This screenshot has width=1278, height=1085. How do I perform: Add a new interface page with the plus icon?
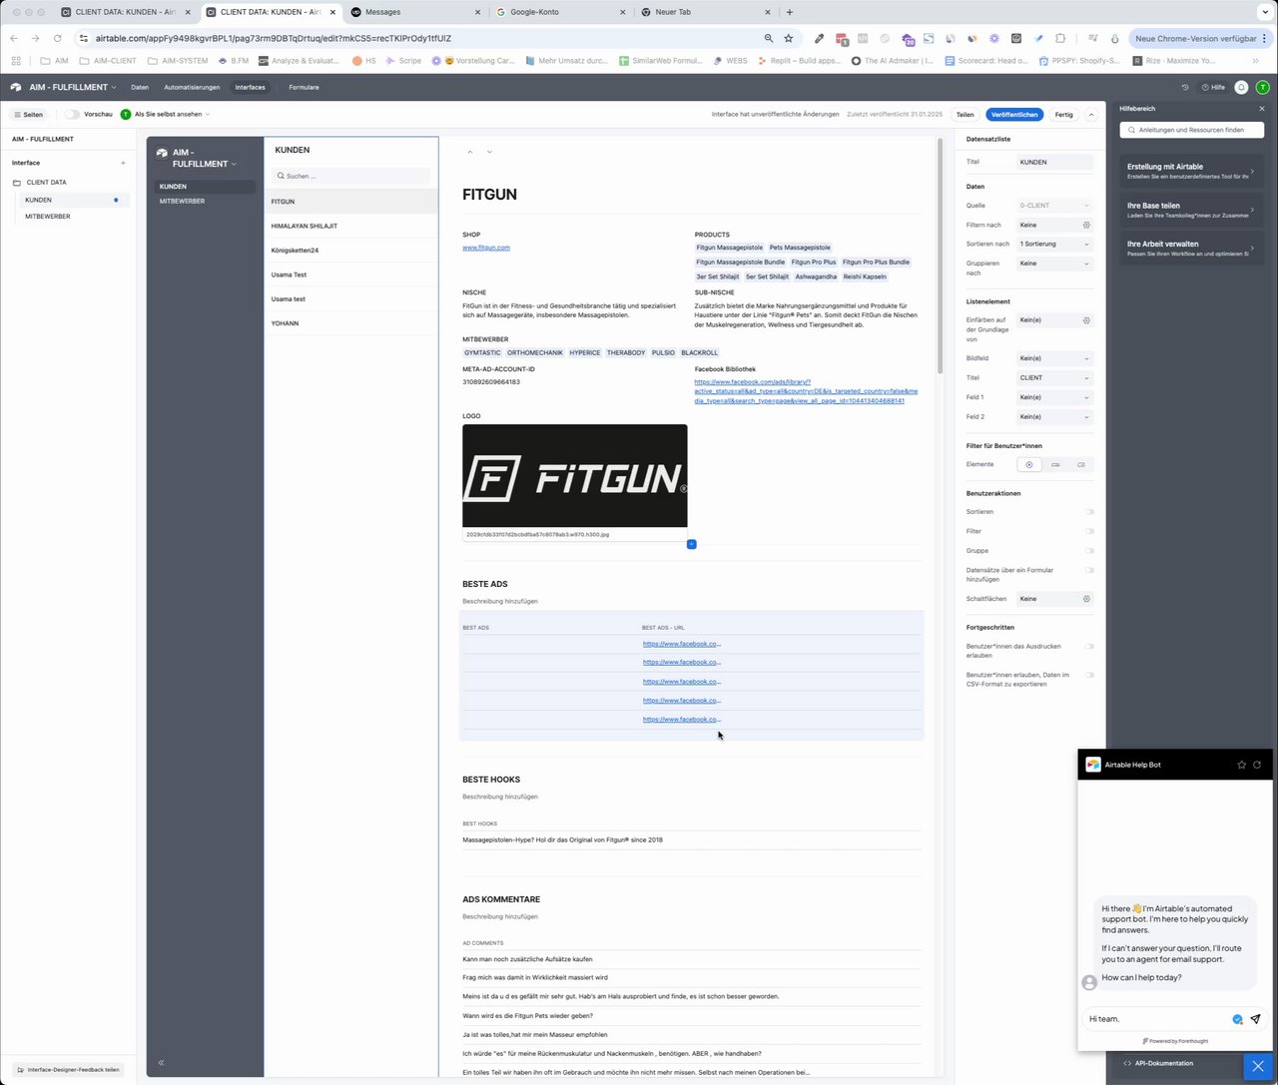click(x=123, y=163)
